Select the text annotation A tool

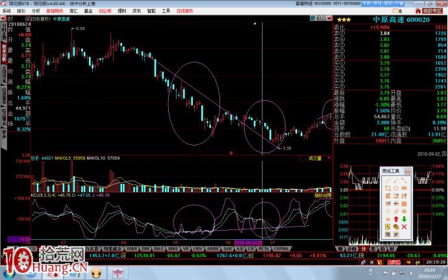tap(386, 225)
